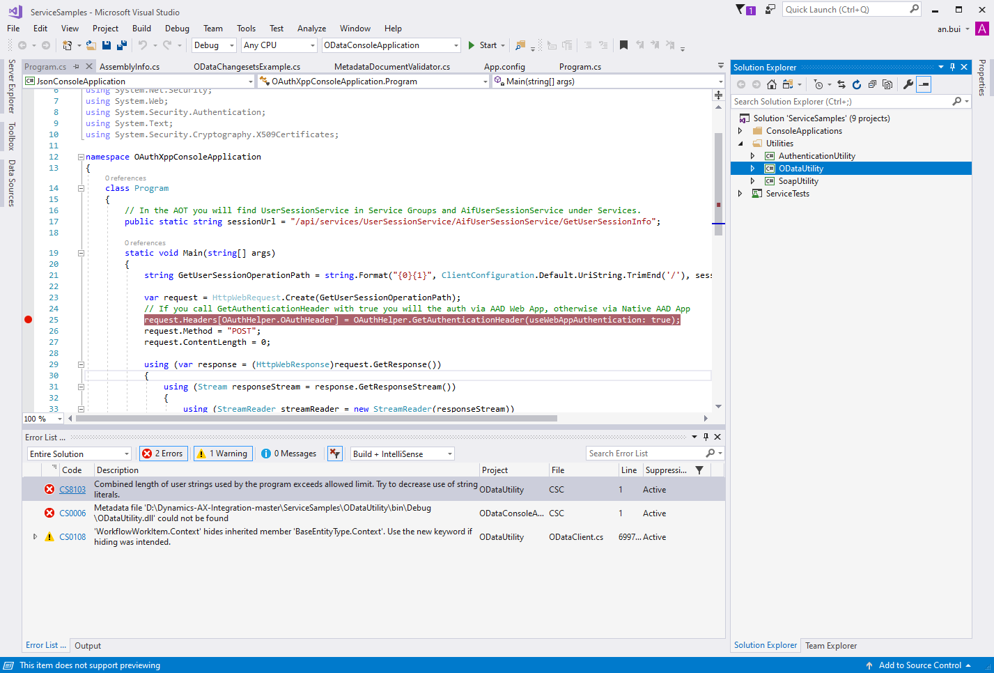Screen dimensions: 994x673
Task: Open the Build + IntelliSense dropdown
Action: tap(402, 454)
